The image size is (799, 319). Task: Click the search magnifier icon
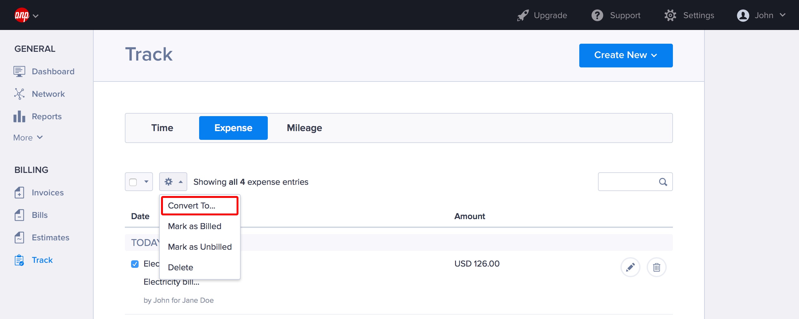click(663, 182)
